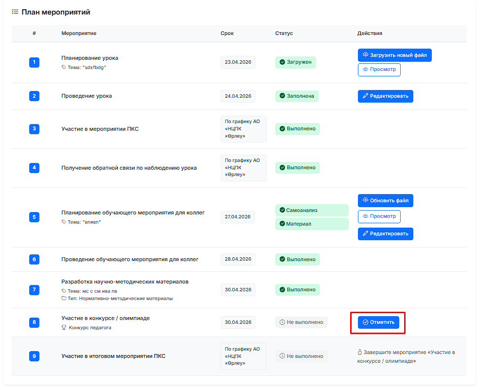Click Выполнено status for Проведение обучающего мероприятия
The height and width of the screenshot is (391, 479).
(x=298, y=259)
